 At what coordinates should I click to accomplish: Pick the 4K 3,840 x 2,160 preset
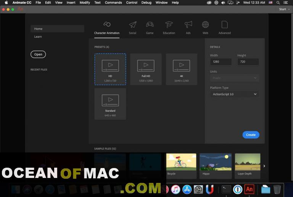click(182, 69)
